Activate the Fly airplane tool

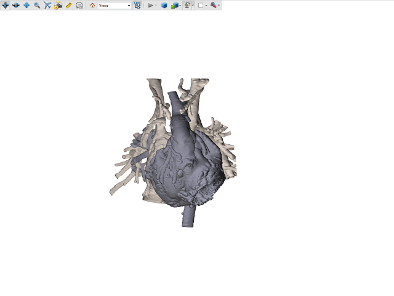47,6
